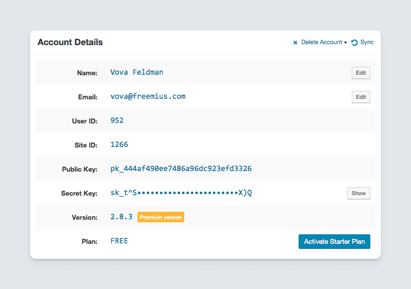Select the FREE plan label

119,241
